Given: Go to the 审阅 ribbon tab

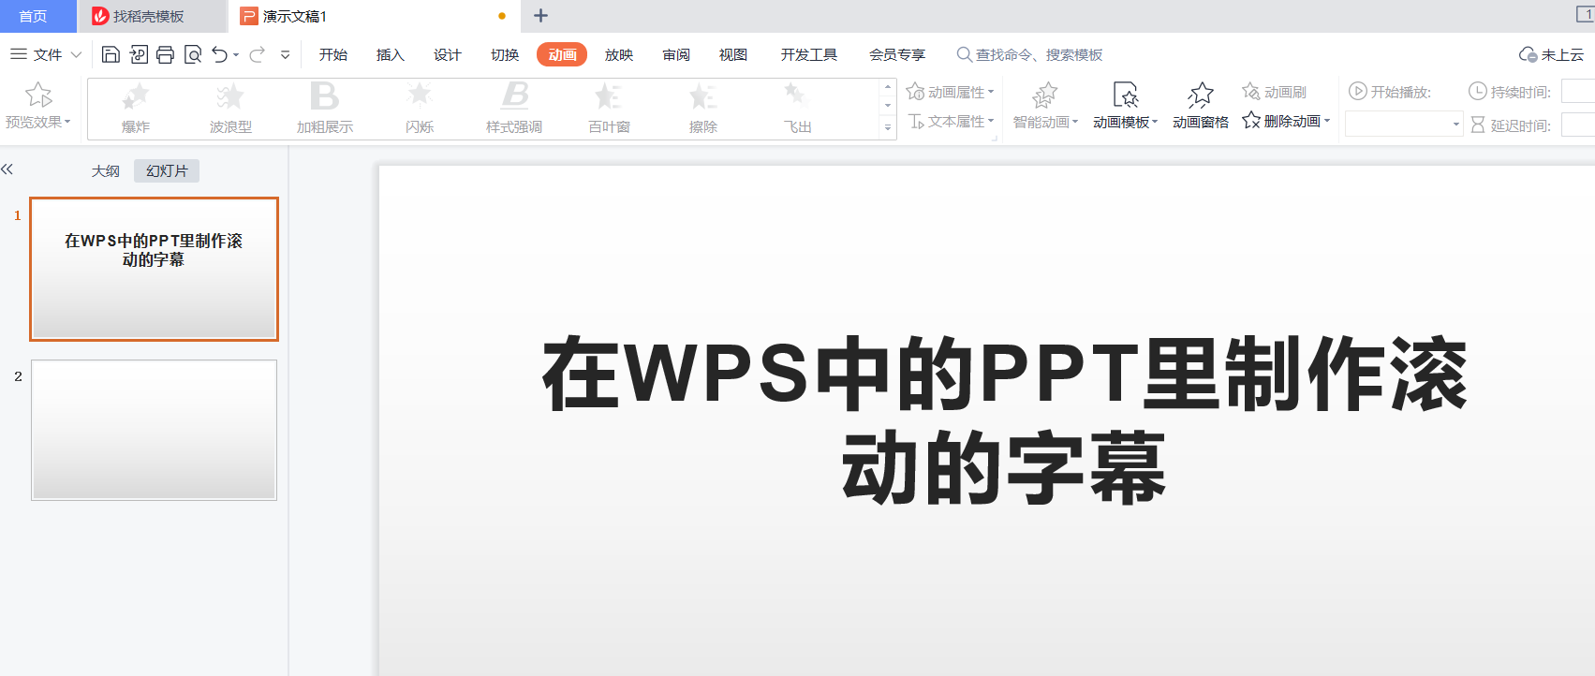Looking at the screenshot, I should point(676,55).
